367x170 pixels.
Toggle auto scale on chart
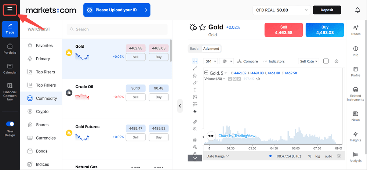[328, 156]
